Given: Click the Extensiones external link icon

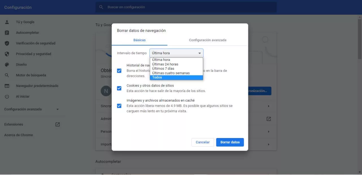Looking at the screenshot, I should click(x=58, y=124).
